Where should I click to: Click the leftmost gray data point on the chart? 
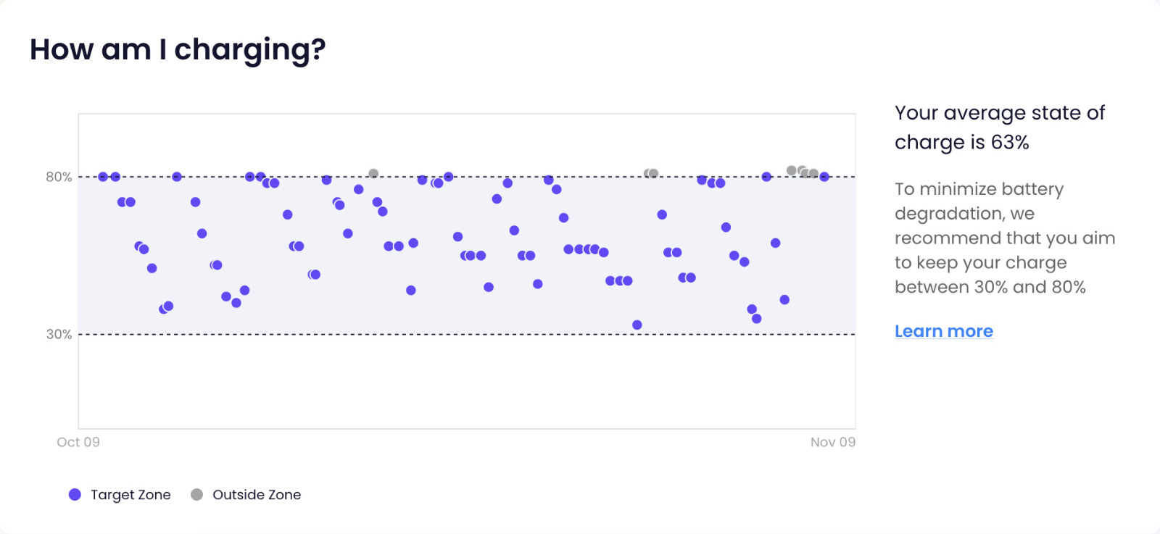tap(373, 173)
